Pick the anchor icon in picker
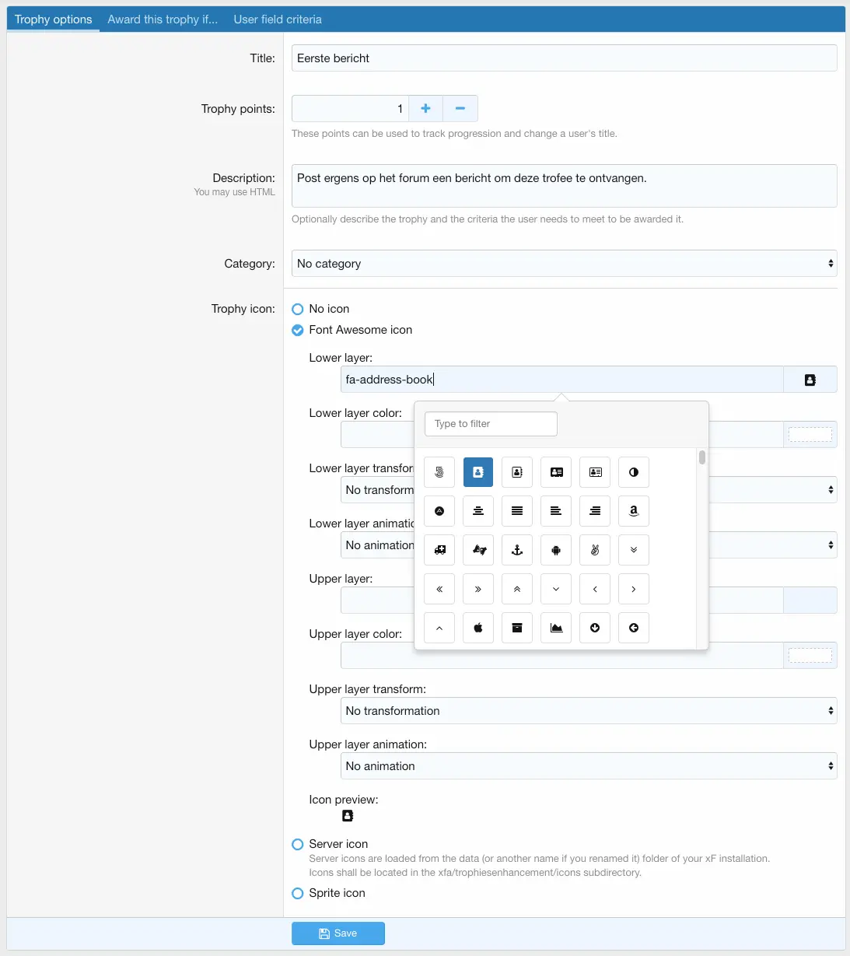Viewport: 850px width, 956px height. pyautogui.click(x=517, y=550)
